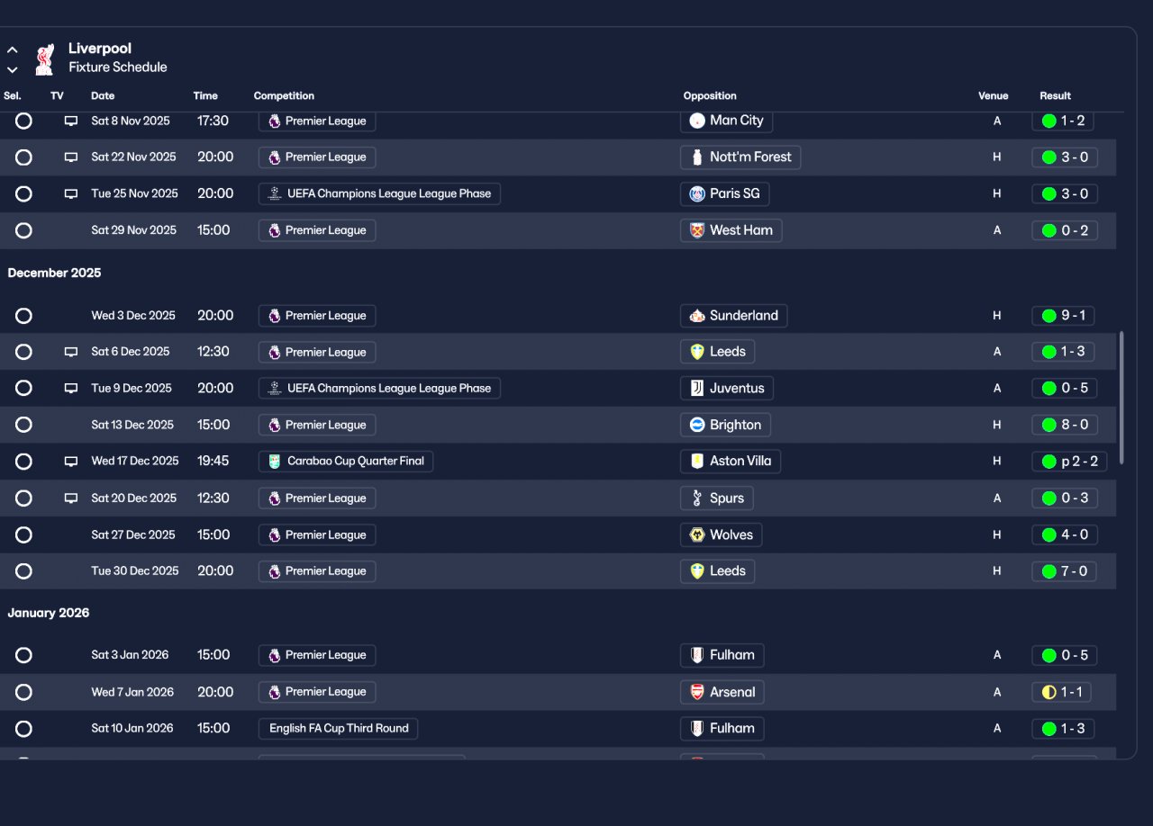Click the up chevron beside the Liverpool title
The width and height of the screenshot is (1153, 826).
13,49
